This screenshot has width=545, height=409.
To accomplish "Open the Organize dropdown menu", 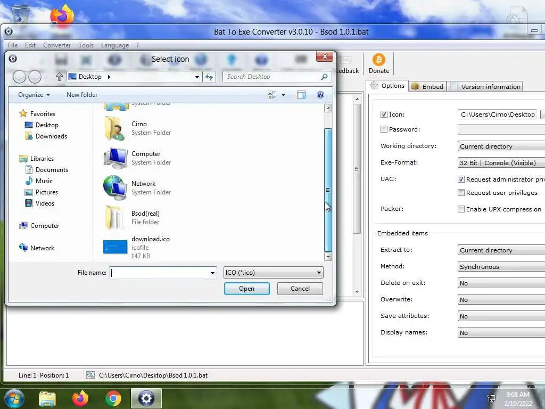I will [34, 95].
